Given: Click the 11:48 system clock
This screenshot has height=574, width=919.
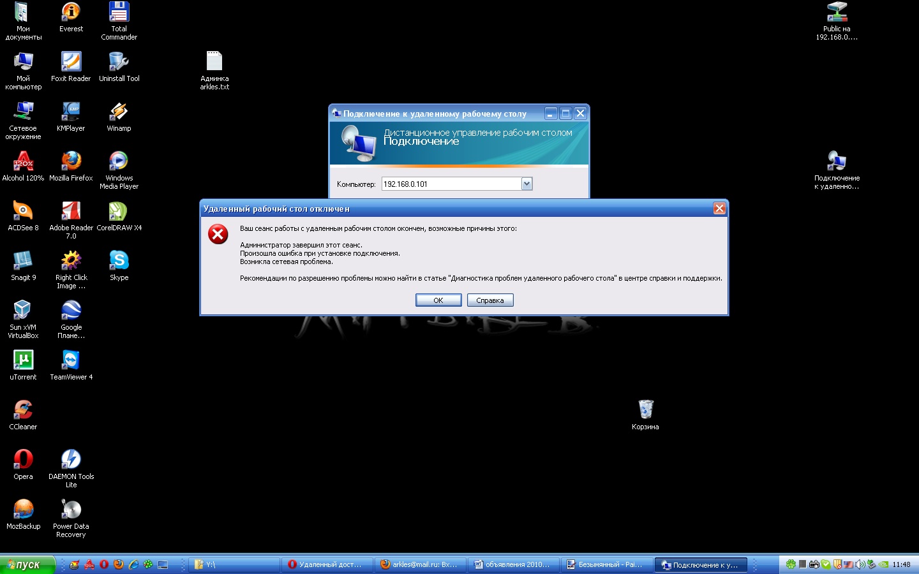Looking at the screenshot, I should (902, 564).
